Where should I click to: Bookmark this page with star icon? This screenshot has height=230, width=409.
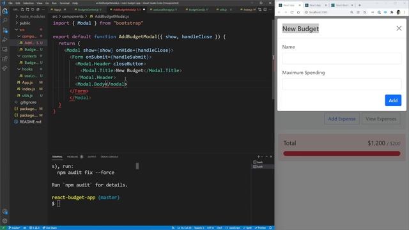(x=365, y=12)
